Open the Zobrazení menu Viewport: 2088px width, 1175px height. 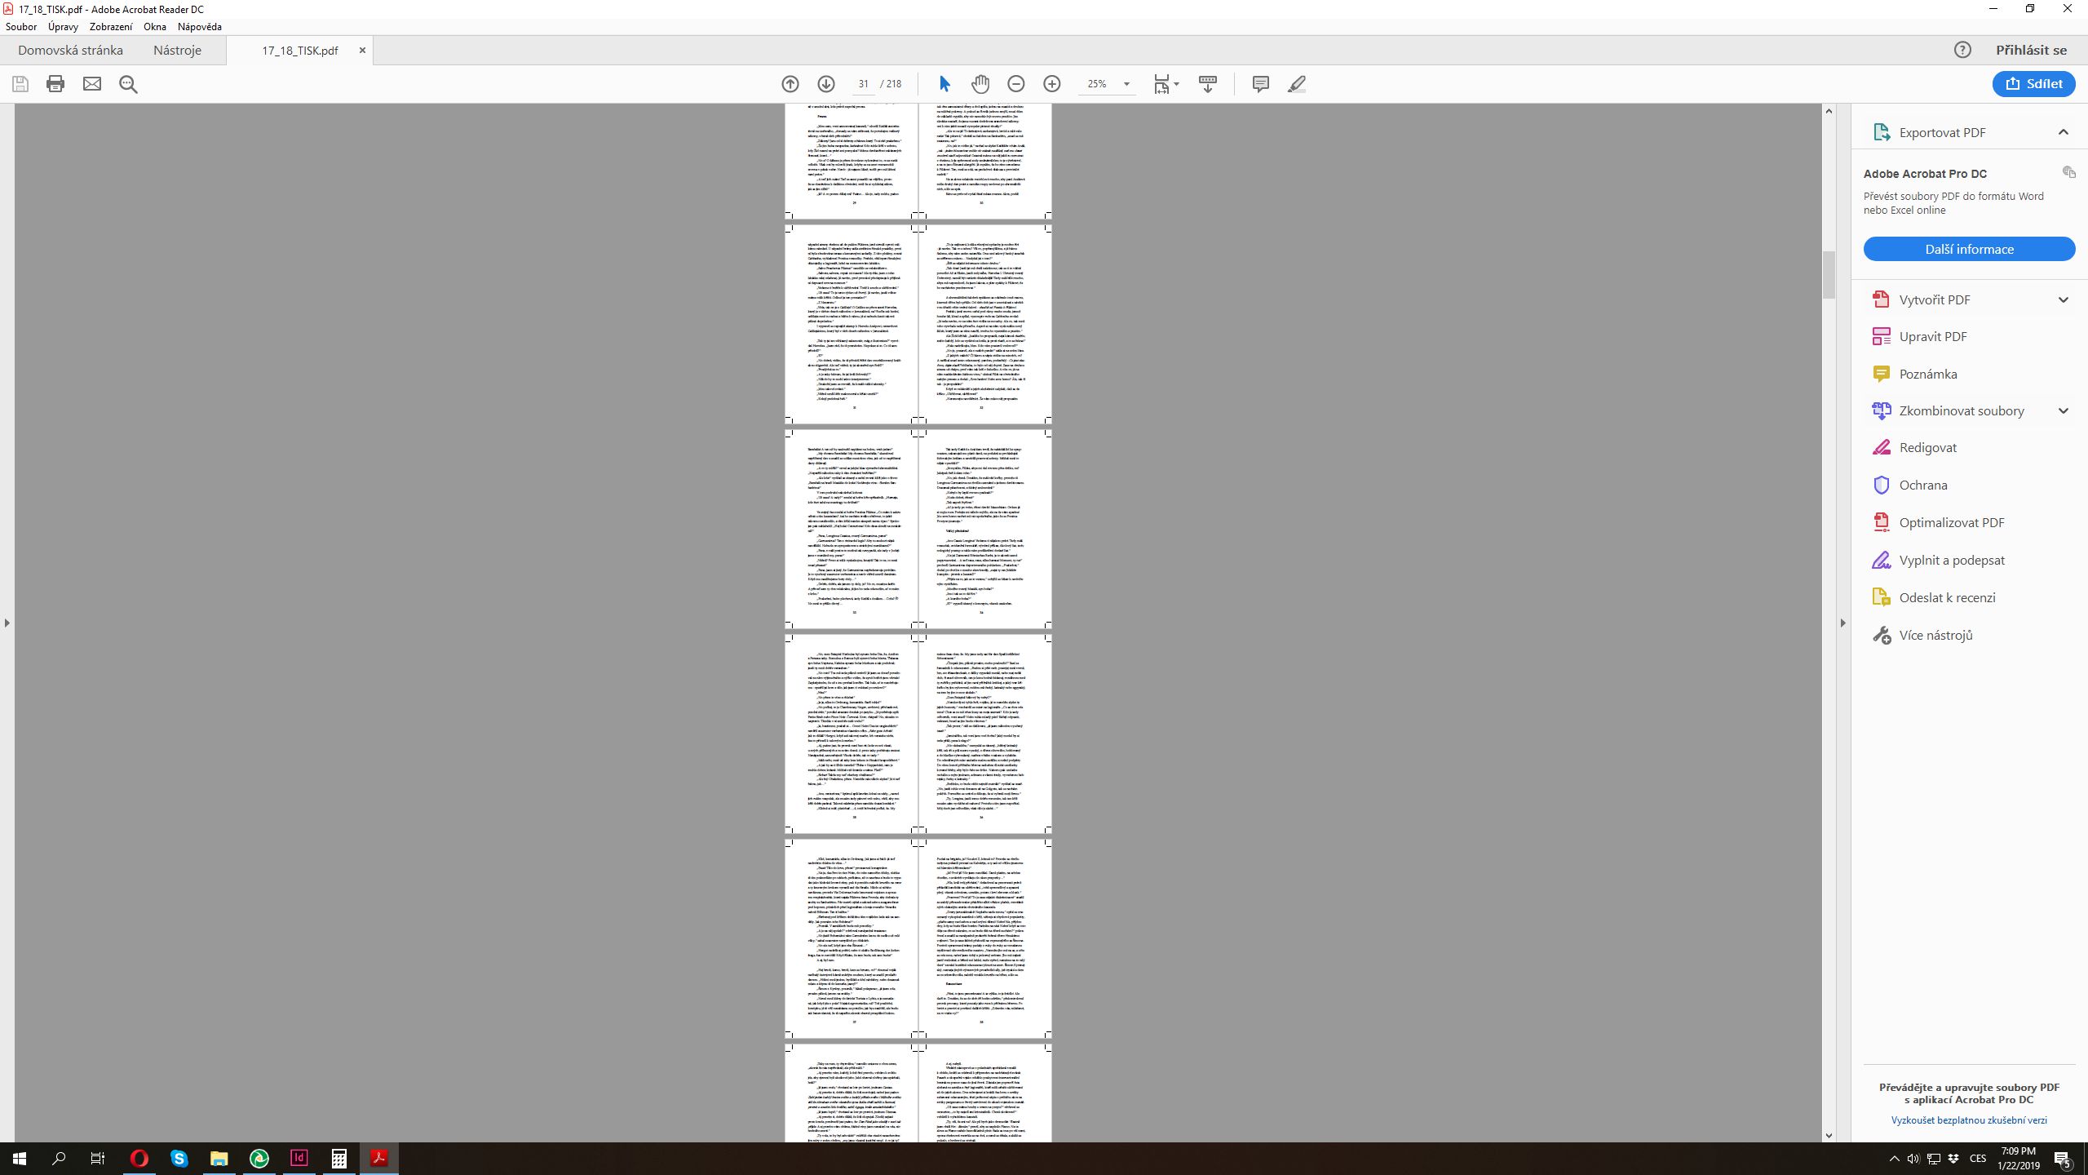point(111,26)
